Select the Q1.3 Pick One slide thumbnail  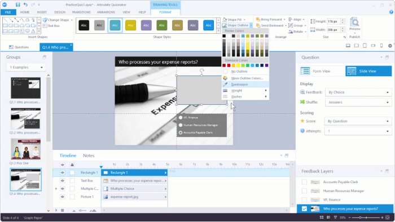(x=26, y=149)
